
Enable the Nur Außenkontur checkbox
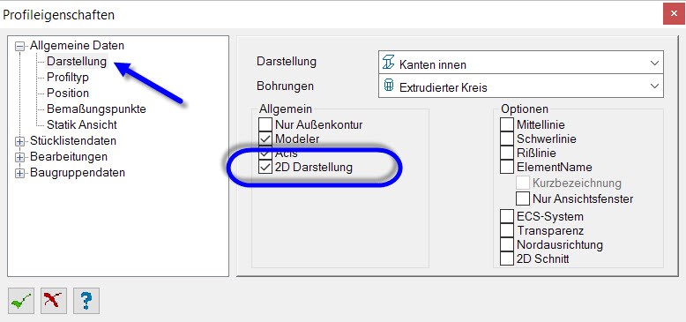[x=265, y=124]
